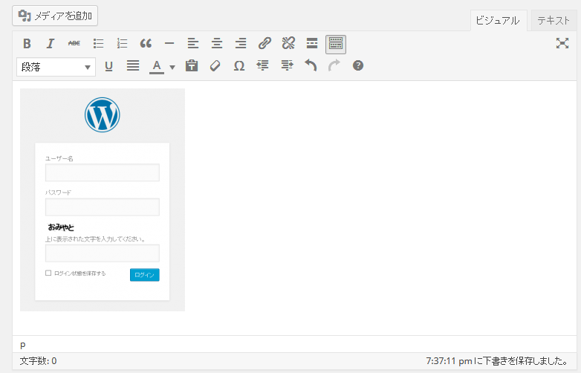Screen dimensions: 581x373
Task: Apply italic formatting
Action: (x=51, y=43)
